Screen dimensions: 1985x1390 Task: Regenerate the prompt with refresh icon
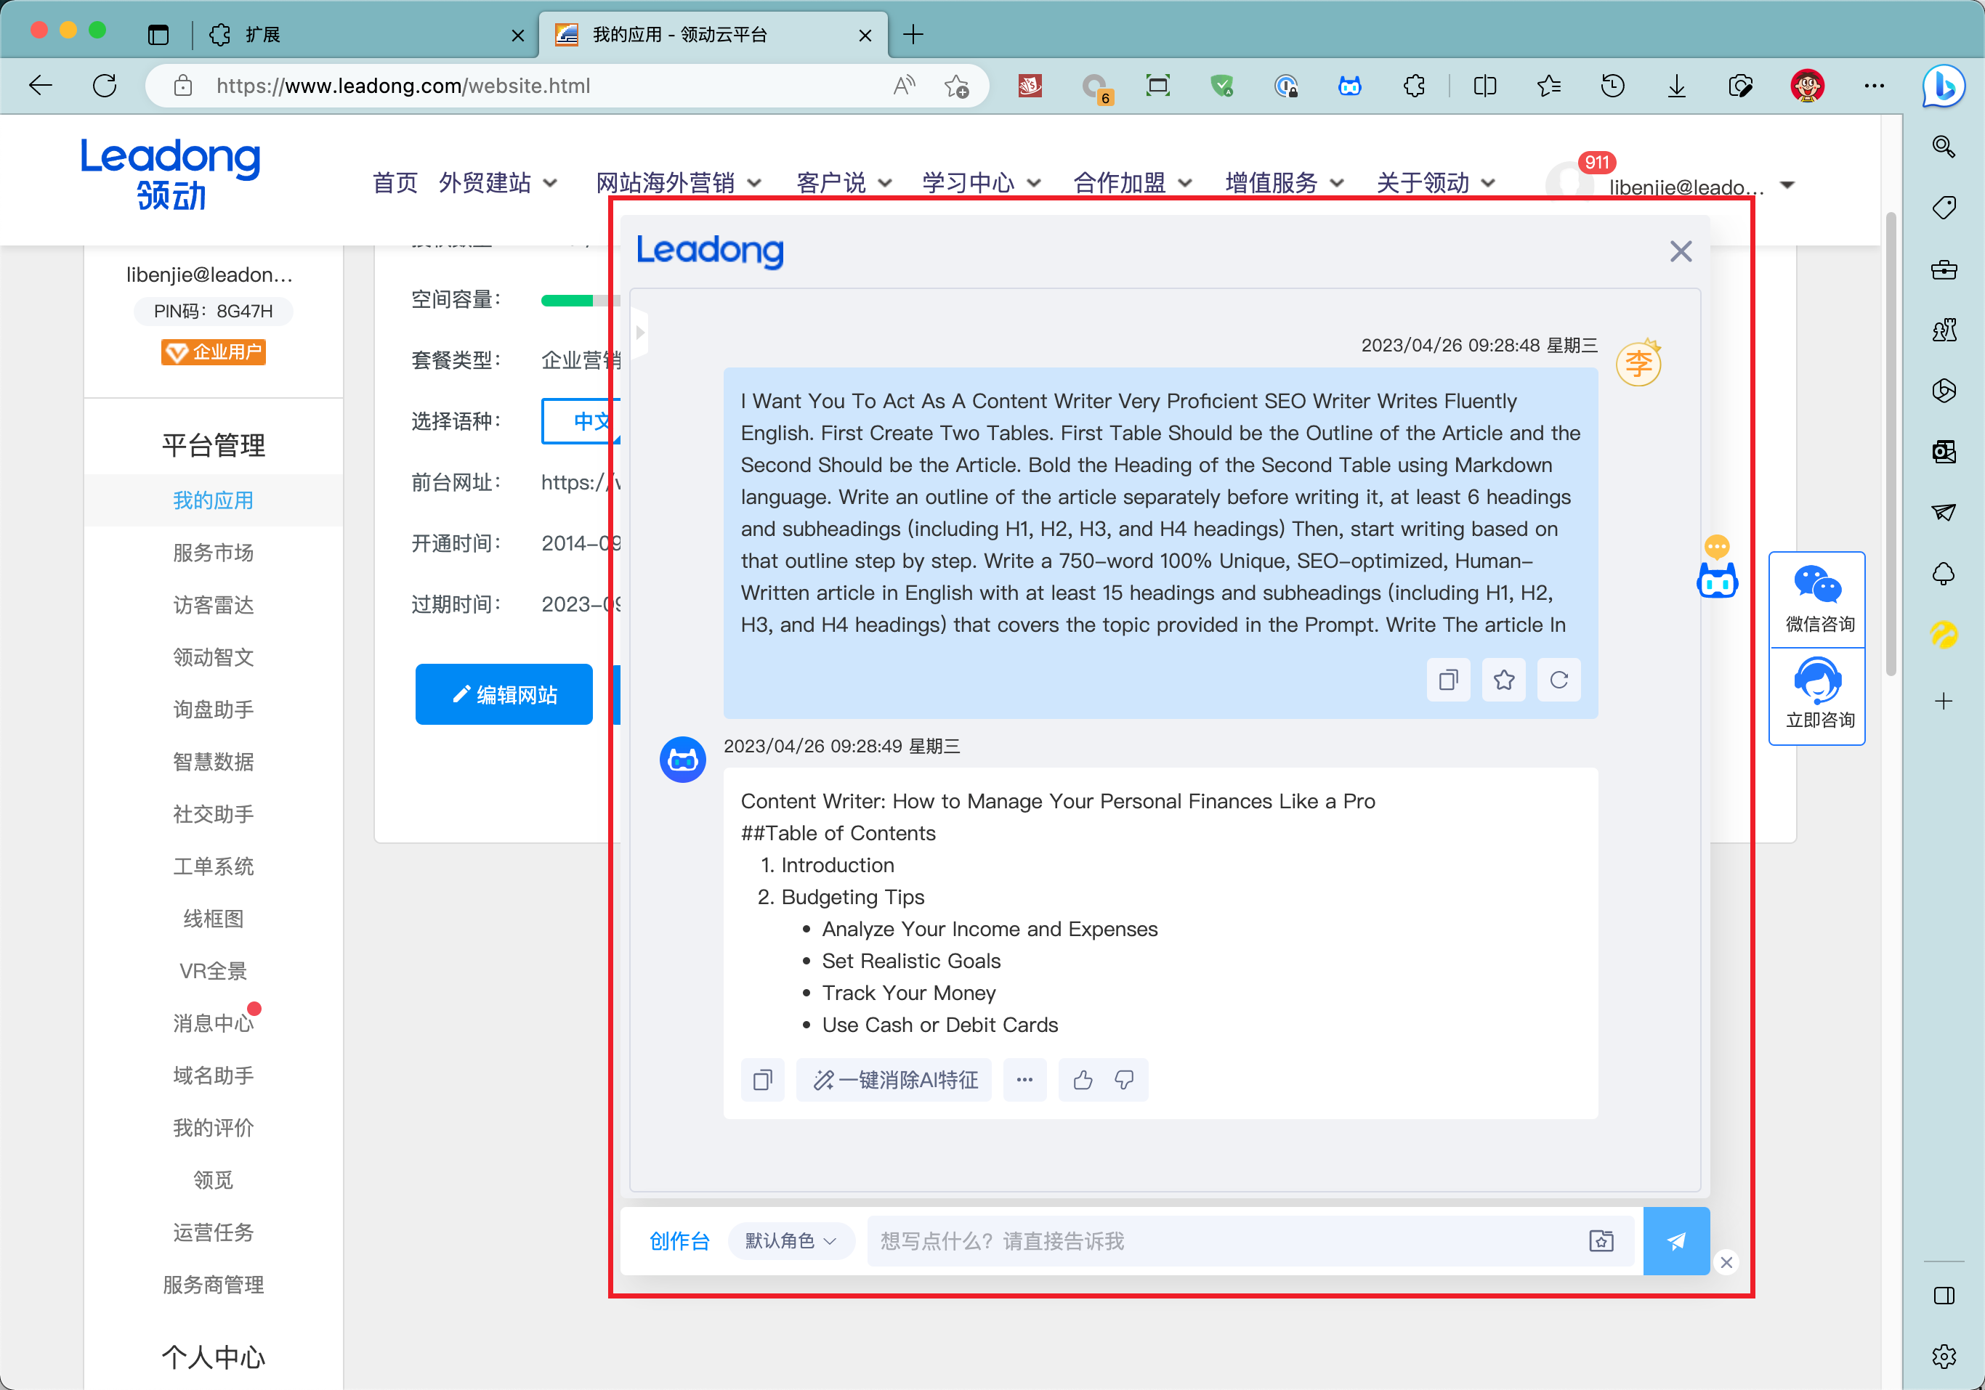(x=1559, y=680)
